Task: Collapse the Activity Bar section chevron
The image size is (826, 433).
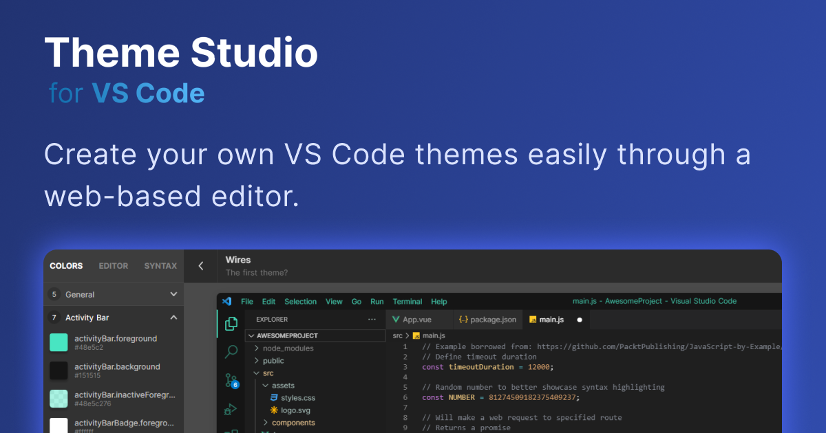Action: coord(173,318)
